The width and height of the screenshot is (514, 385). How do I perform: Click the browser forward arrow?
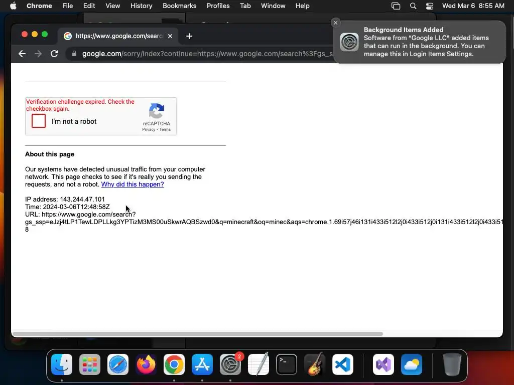point(38,54)
